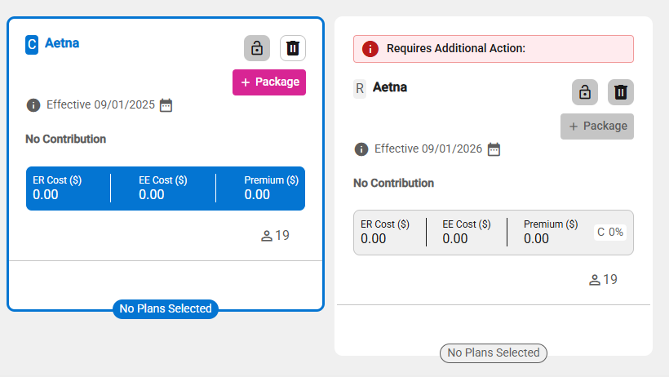Click ER Cost ($) in the blue bar
669x377 pixels.
click(x=57, y=180)
